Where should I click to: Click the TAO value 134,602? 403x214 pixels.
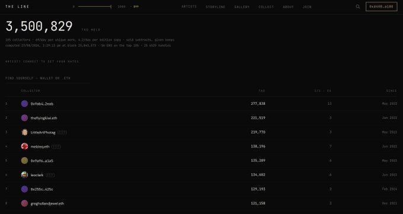coord(258,175)
